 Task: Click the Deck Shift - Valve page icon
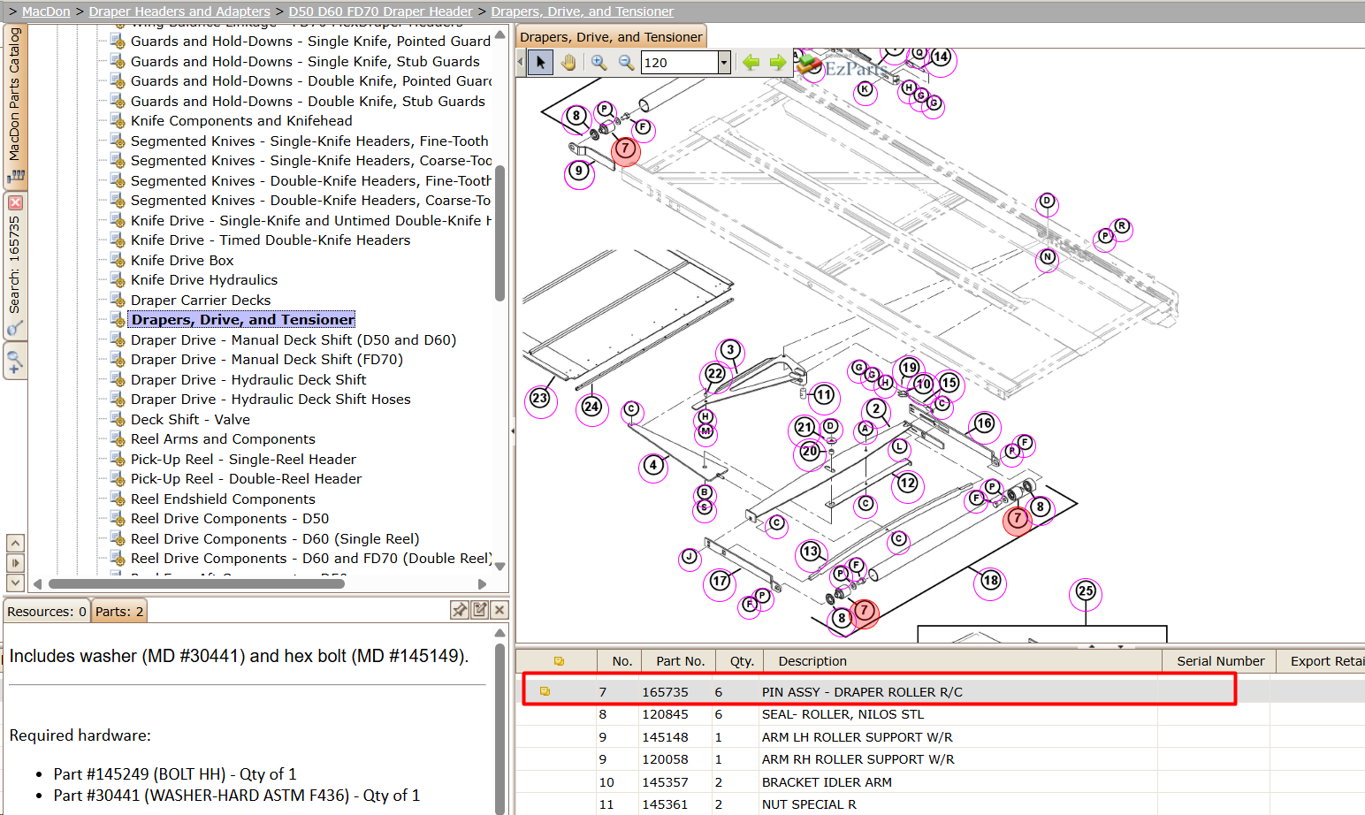click(117, 419)
